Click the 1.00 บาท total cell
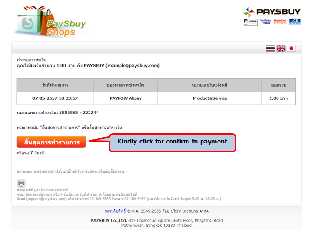This screenshot has width=316, height=249. pos(278,98)
